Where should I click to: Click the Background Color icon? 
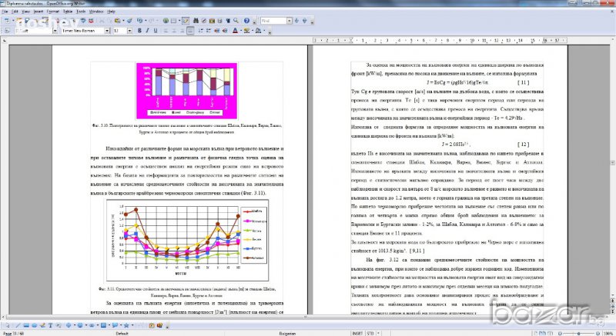coord(257,31)
